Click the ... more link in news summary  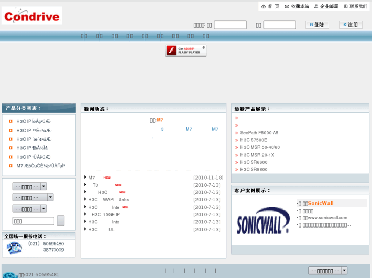(x=154, y=137)
